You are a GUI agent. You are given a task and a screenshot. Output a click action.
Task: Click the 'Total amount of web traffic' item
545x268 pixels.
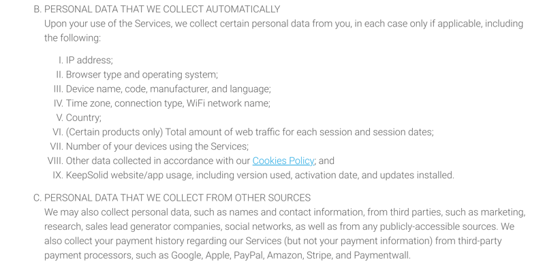pos(249,132)
